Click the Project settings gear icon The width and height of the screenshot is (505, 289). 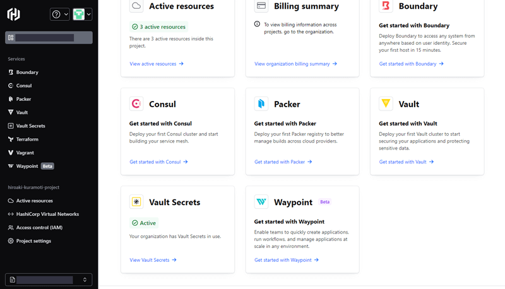pyautogui.click(x=11, y=240)
